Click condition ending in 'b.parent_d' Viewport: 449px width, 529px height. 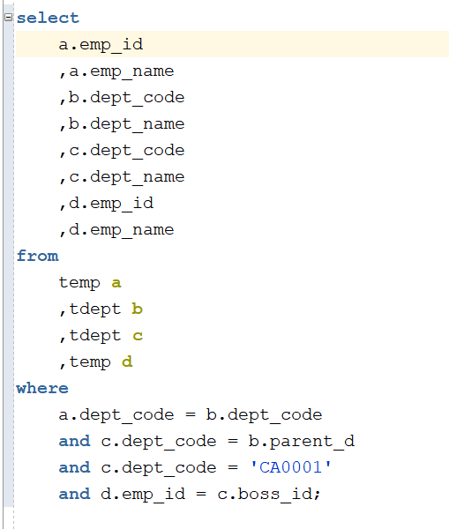tap(206, 442)
